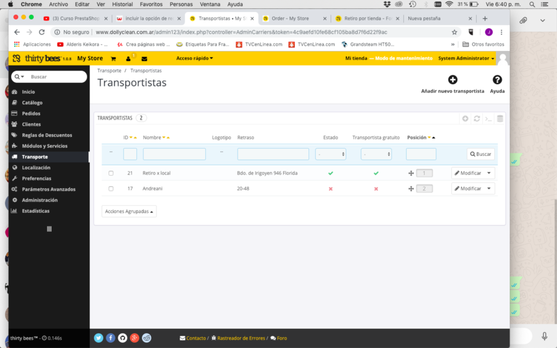Click the Twitter icon in footer
The width and height of the screenshot is (557, 348).
tap(99, 338)
